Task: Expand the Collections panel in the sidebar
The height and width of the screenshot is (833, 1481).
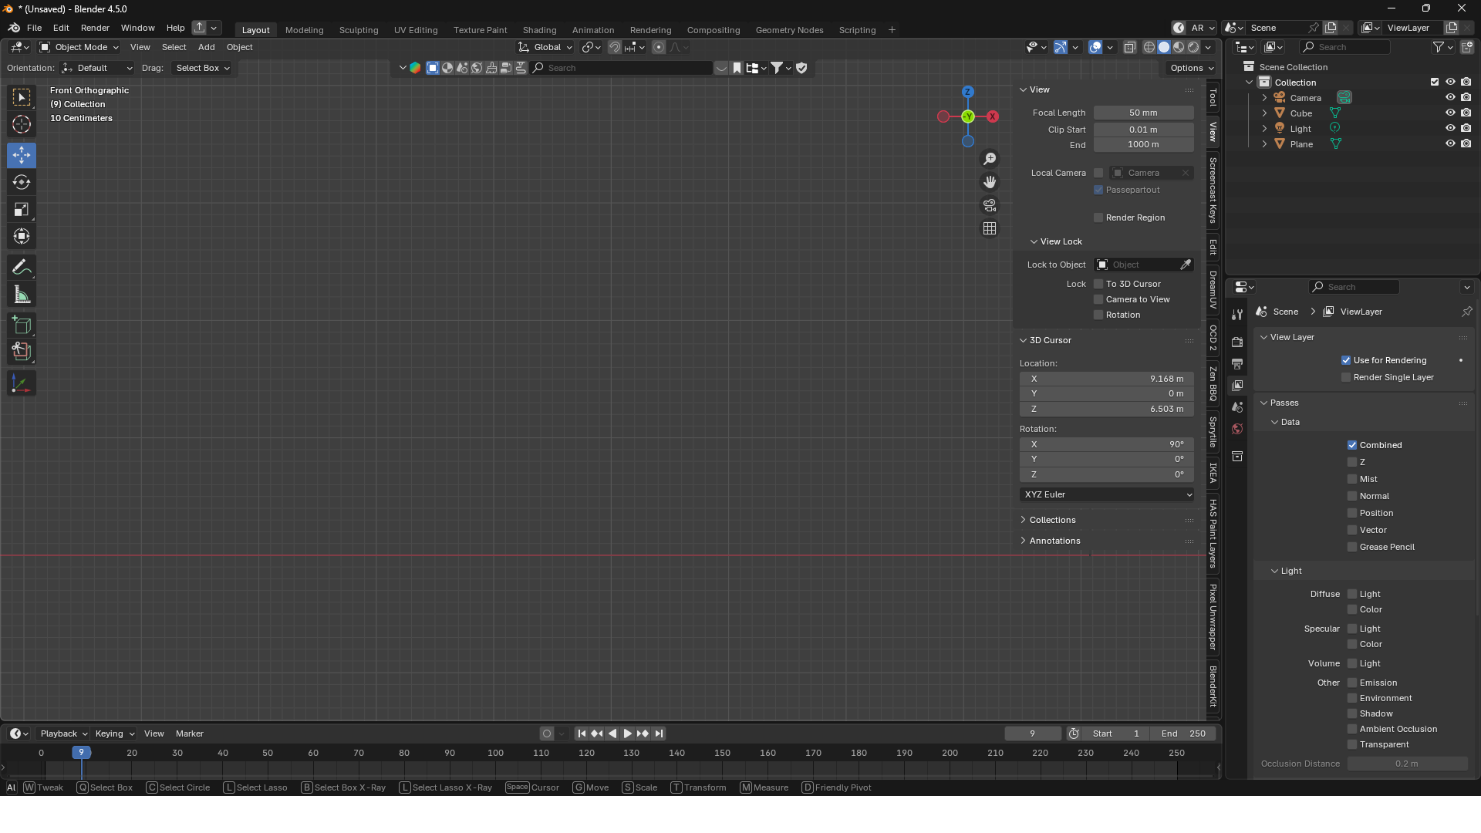Action: pyautogui.click(x=1052, y=520)
